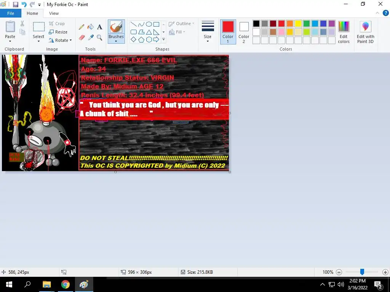
Task: Pick the yellow color swatch
Action: [x=298, y=24]
